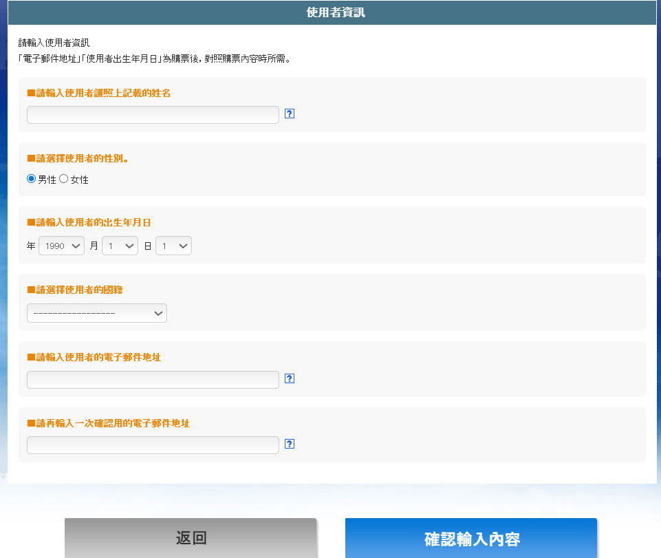Click the 確認輸入內容 confirm button

coord(471,538)
